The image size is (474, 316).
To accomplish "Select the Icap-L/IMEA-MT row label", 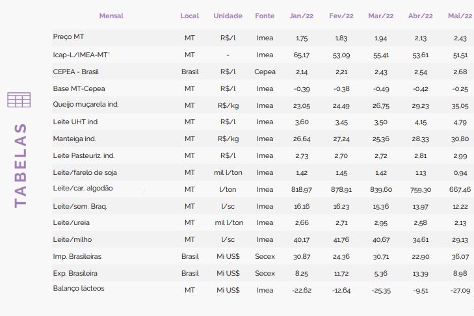I will tap(81, 55).
